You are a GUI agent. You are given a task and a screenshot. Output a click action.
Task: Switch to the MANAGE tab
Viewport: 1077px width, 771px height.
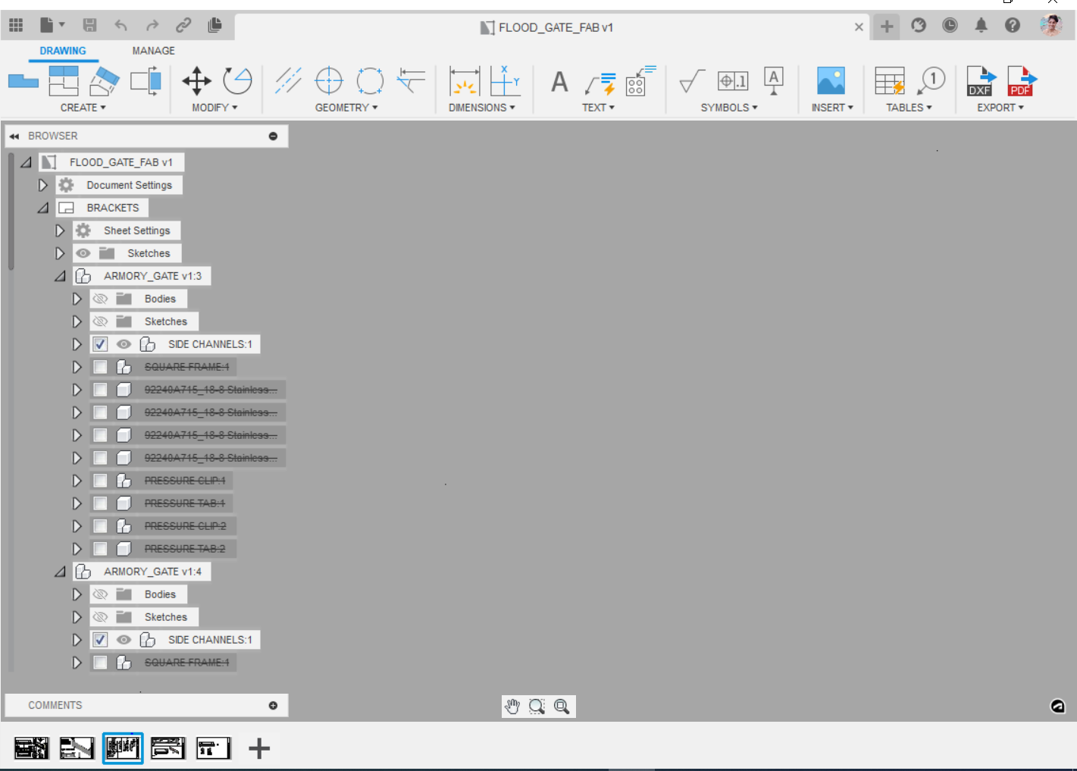[x=153, y=50]
